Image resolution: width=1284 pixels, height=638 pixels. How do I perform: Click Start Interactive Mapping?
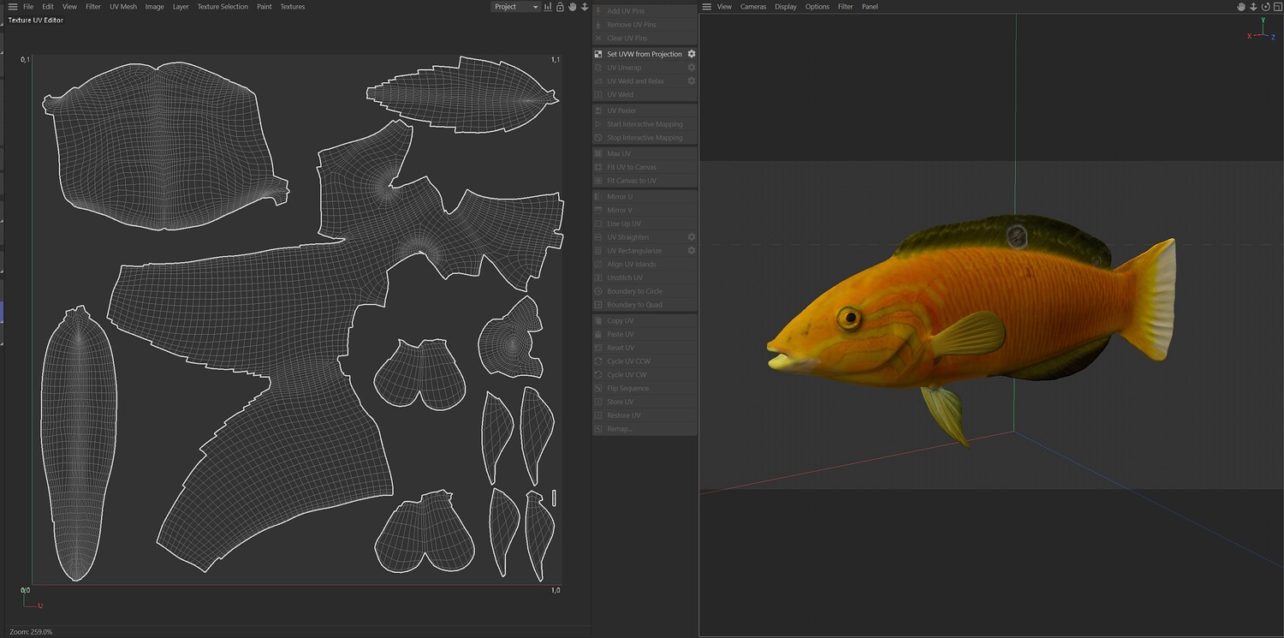(x=645, y=124)
